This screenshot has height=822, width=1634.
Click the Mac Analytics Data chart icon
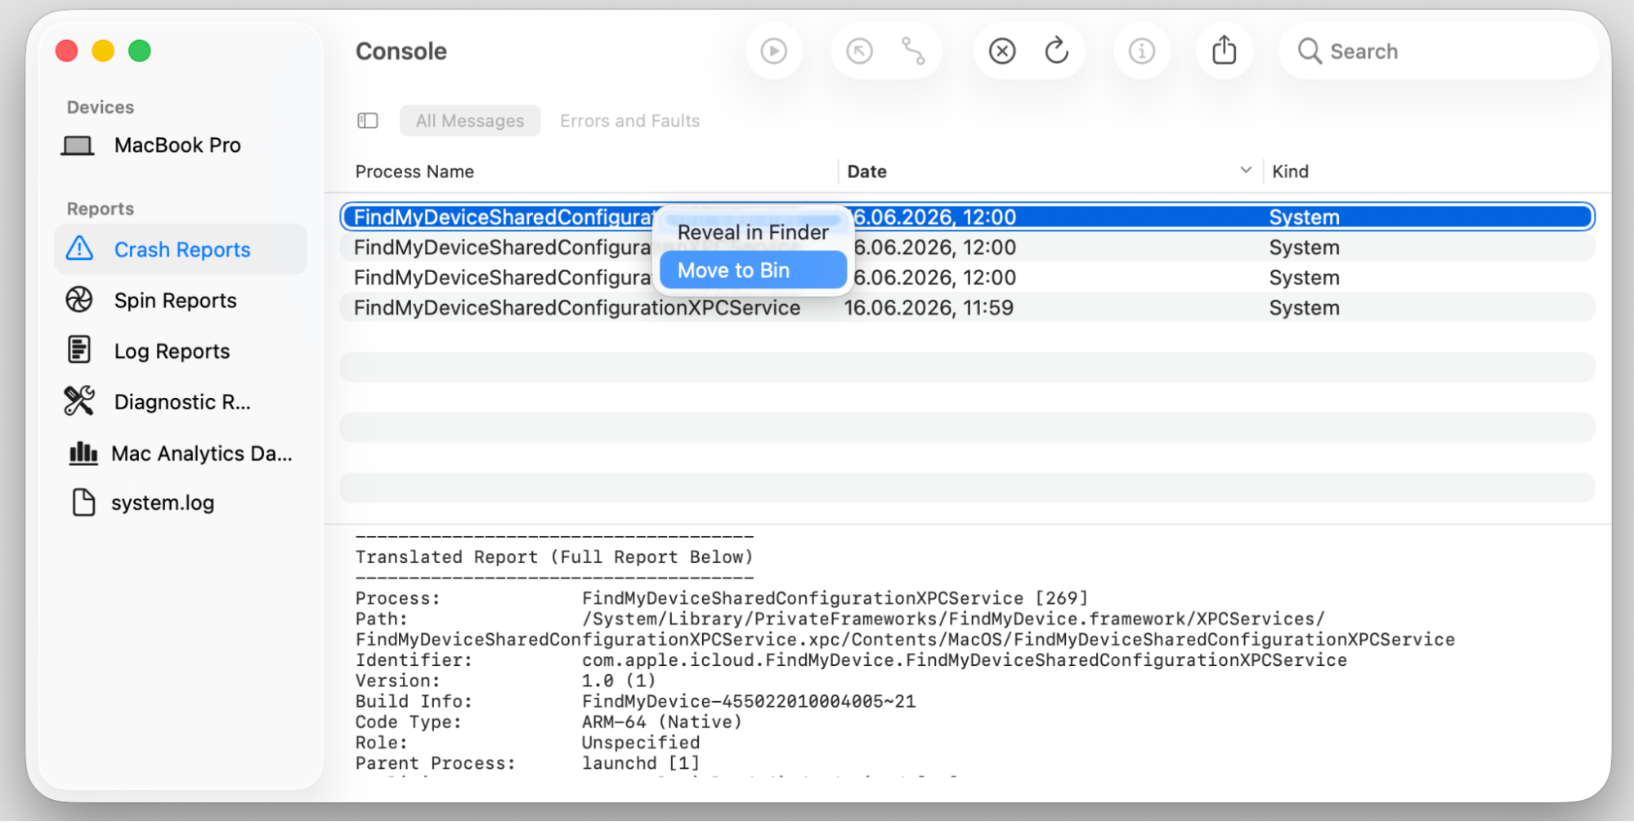point(83,453)
